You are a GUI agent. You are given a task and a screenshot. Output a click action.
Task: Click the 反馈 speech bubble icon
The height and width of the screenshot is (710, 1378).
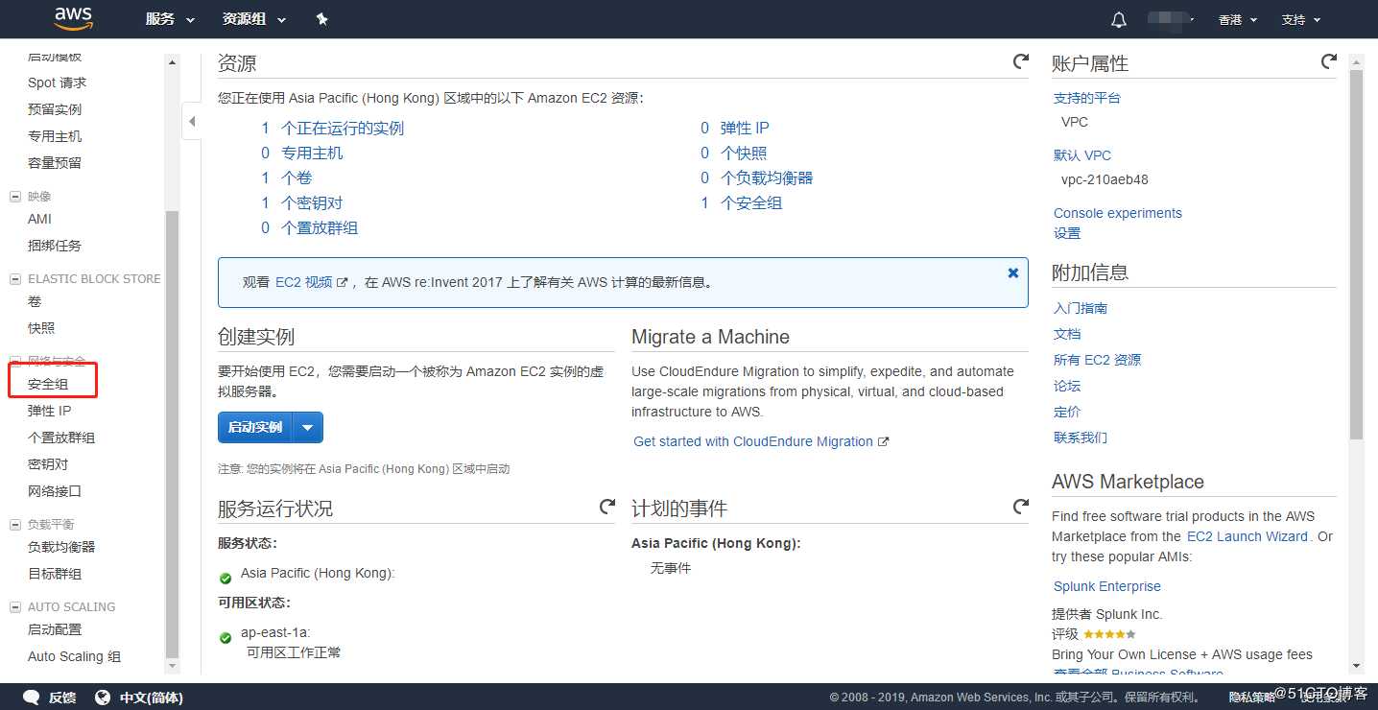[32, 698]
